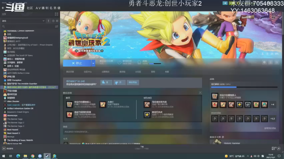Open advanced filter icon next to search
The height and width of the screenshot is (159, 284).
(x=56, y=26)
